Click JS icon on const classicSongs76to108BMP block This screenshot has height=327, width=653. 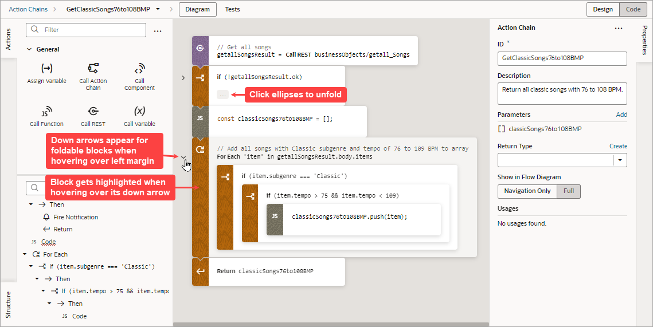(200, 118)
